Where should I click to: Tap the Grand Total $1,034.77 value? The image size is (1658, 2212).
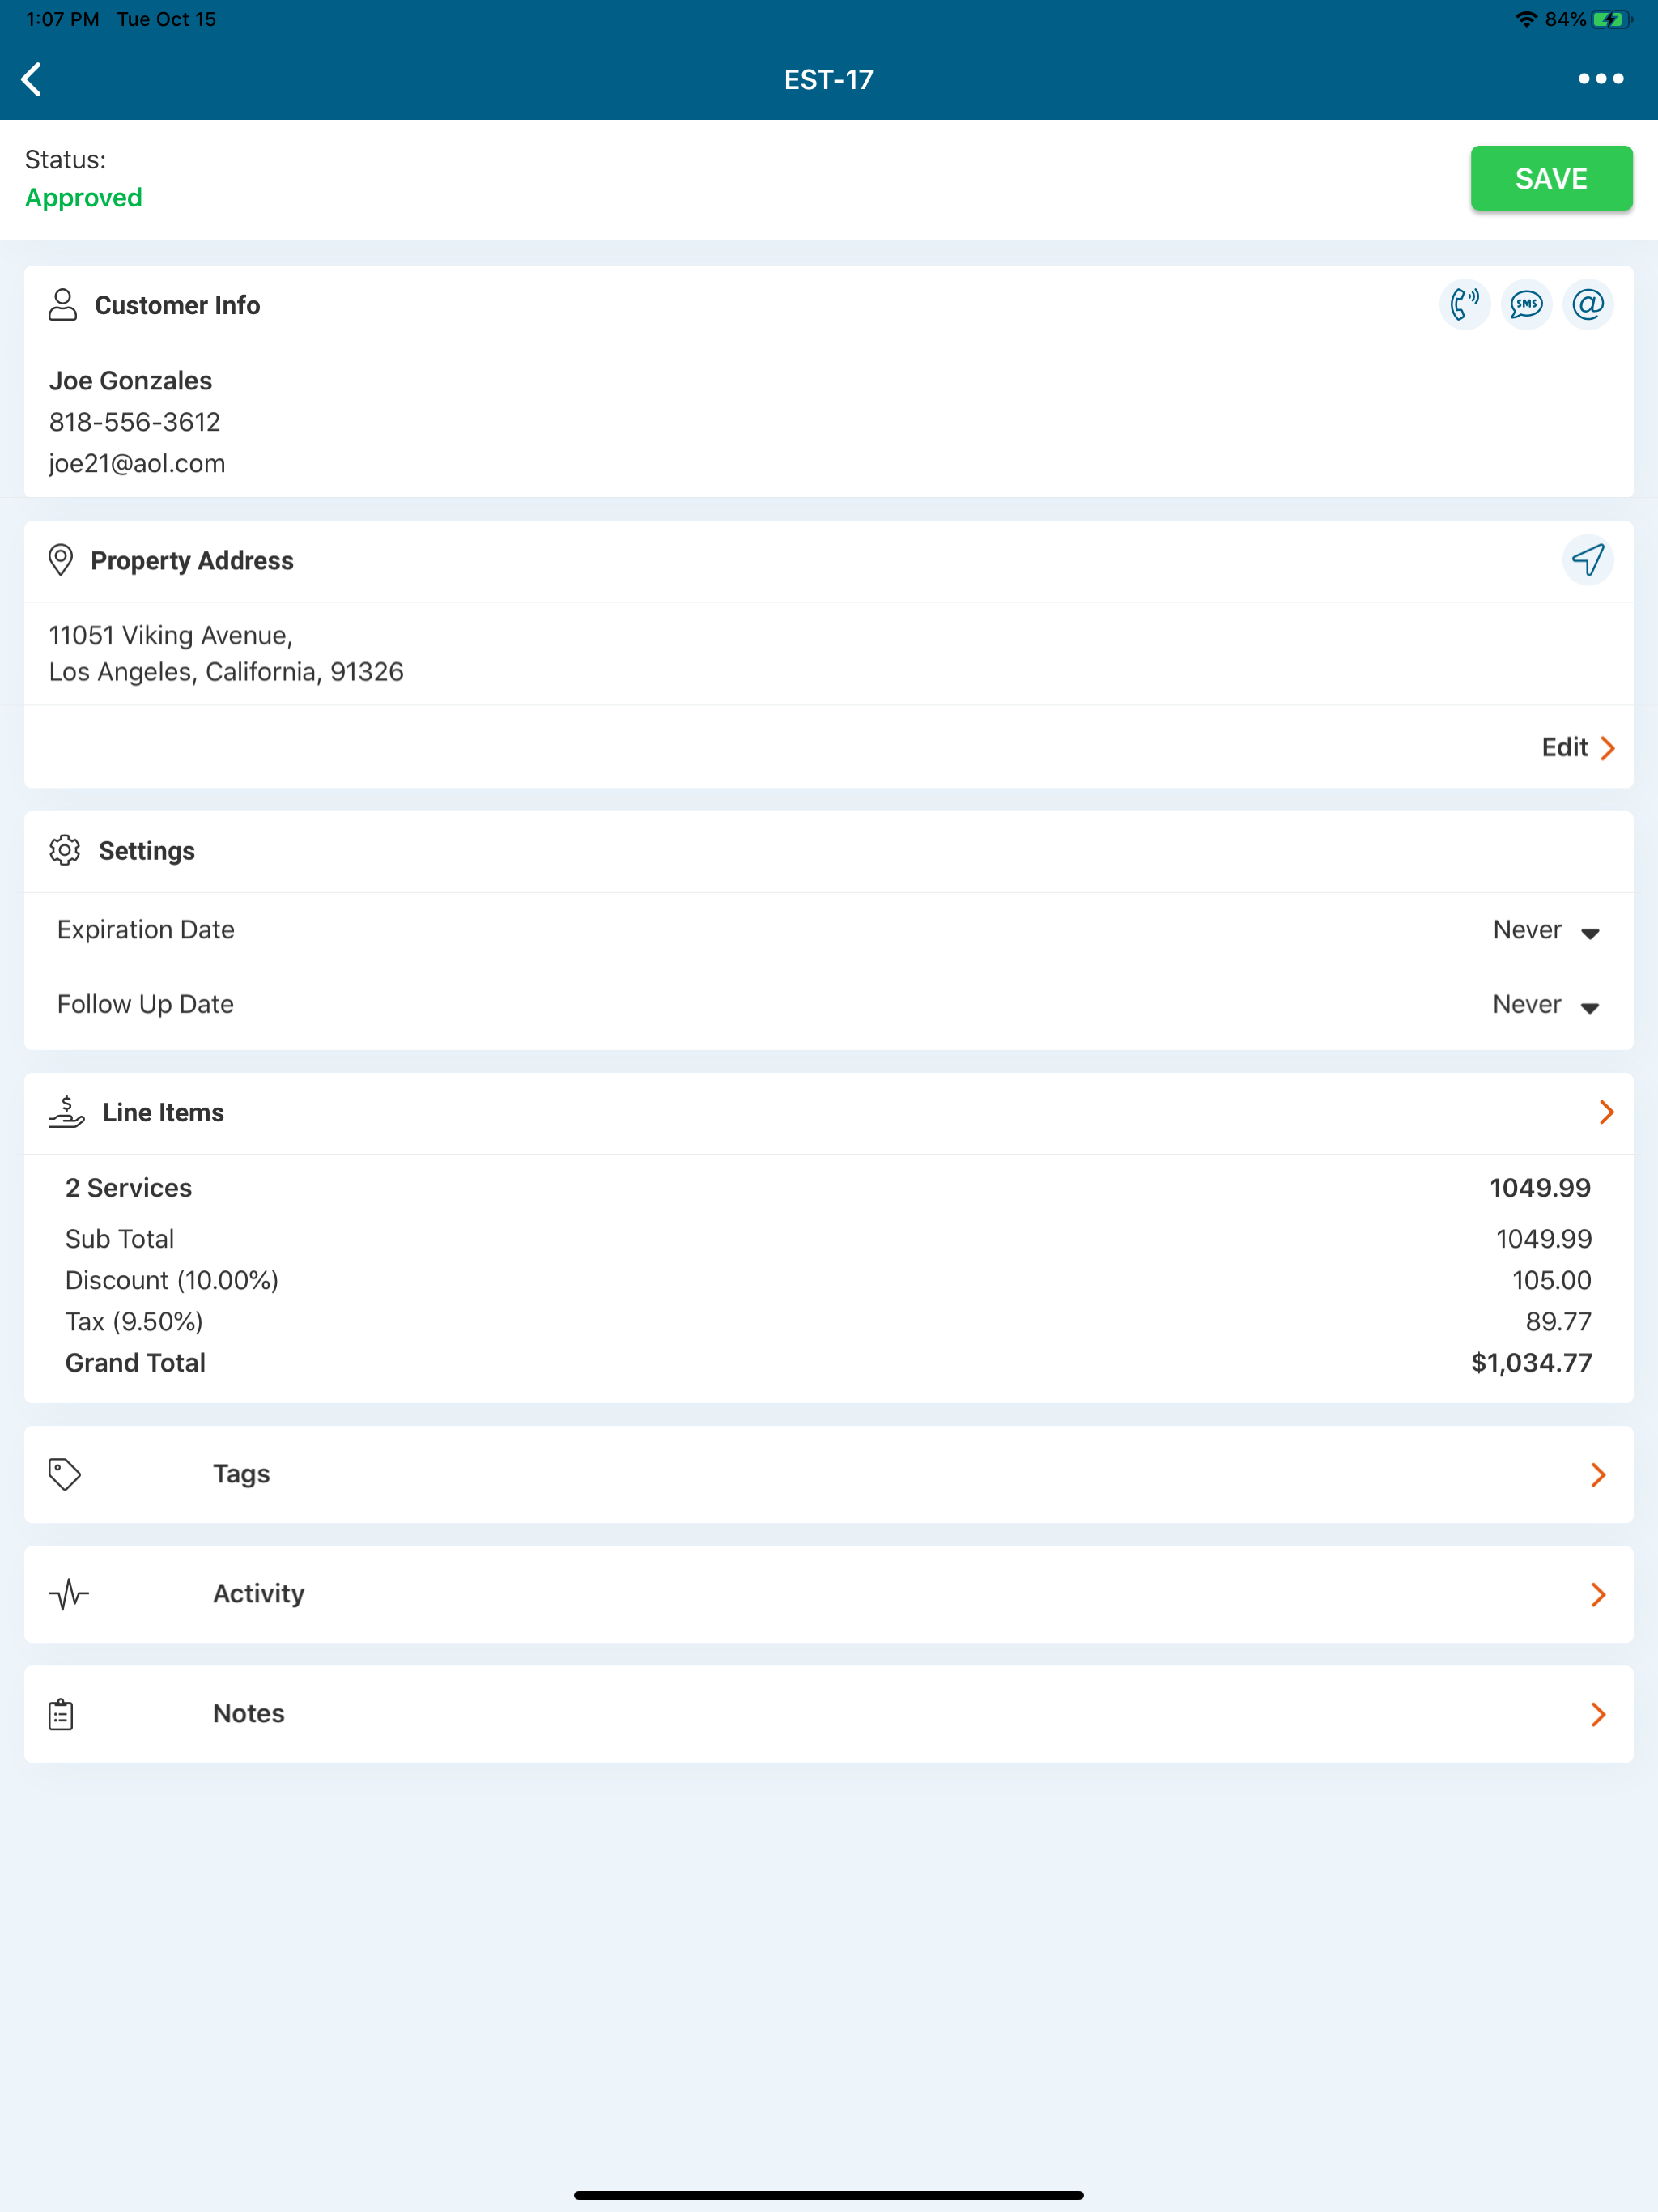[1531, 1363]
